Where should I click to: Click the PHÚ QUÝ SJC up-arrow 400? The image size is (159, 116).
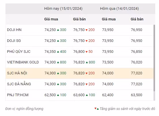pyautogui.click(x=62, y=52)
